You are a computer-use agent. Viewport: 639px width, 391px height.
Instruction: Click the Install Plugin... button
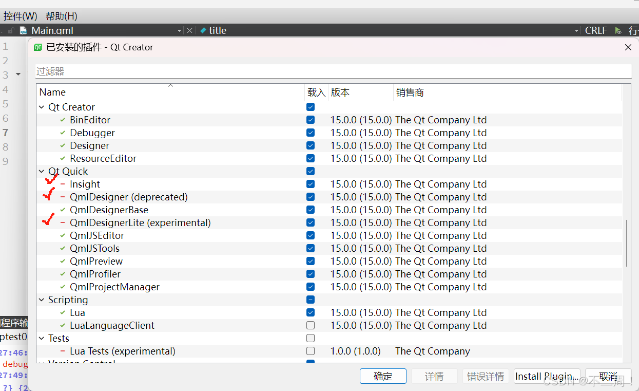547,376
